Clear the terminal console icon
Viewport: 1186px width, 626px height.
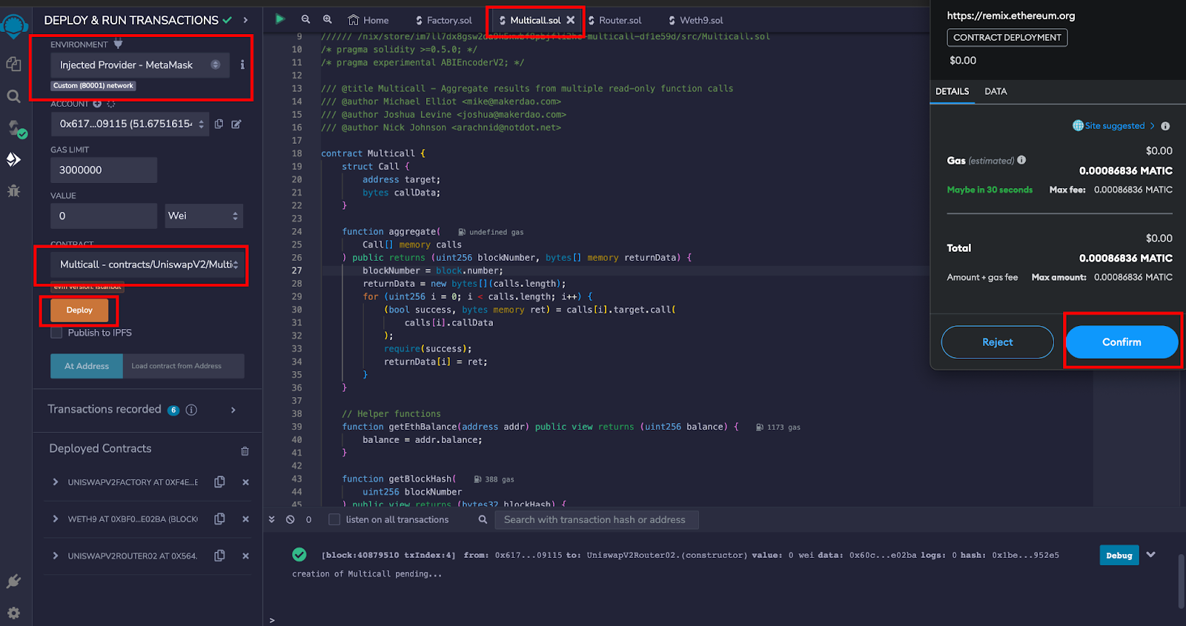pyautogui.click(x=291, y=519)
